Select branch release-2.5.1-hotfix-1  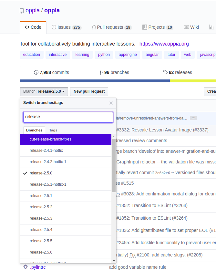pyautogui.click(x=66, y=184)
